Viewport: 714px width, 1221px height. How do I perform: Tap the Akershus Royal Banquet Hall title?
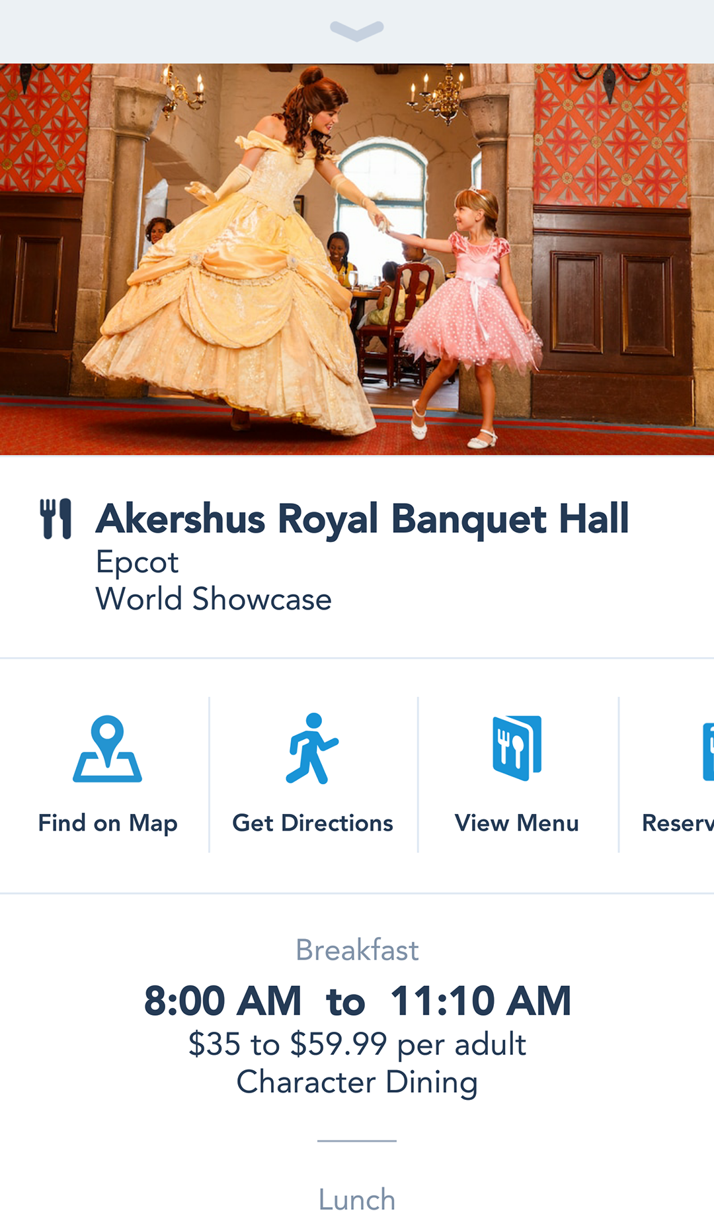click(x=362, y=519)
